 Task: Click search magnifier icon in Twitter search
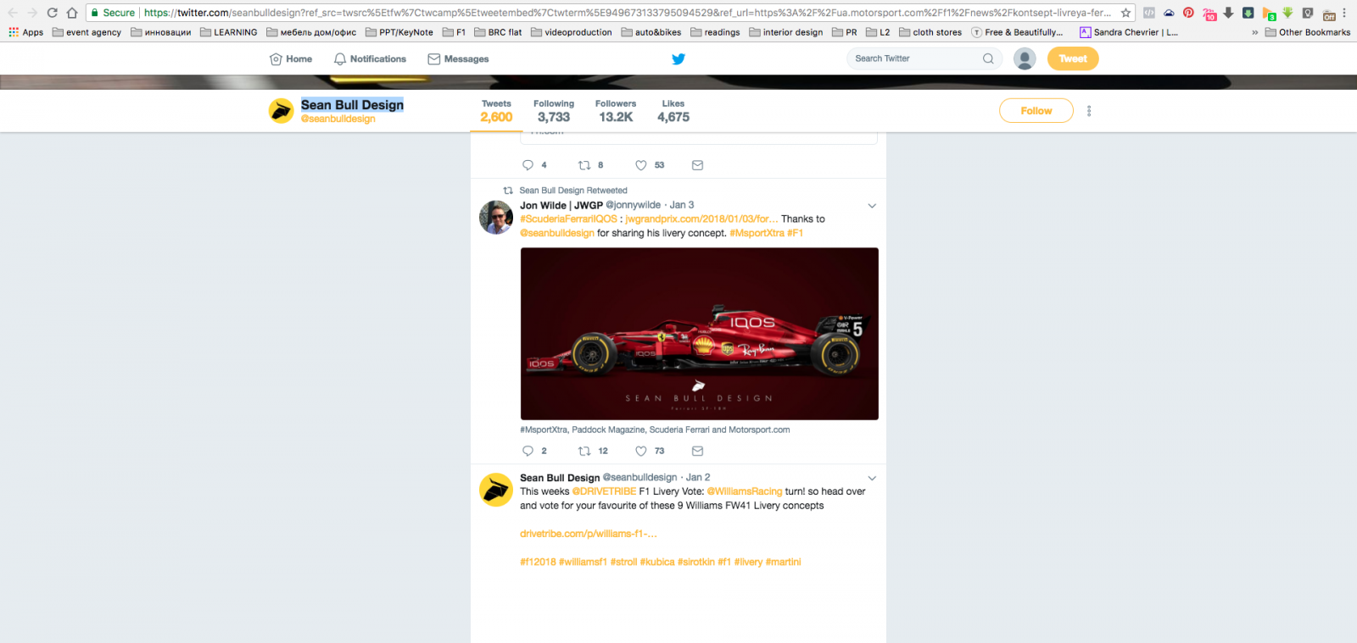coord(988,58)
